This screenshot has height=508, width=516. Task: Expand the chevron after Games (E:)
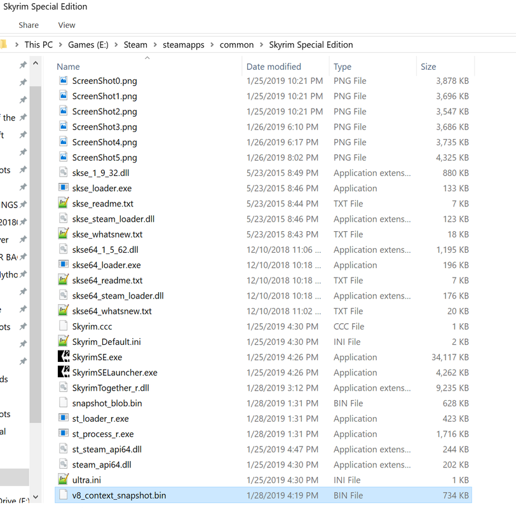coord(116,44)
